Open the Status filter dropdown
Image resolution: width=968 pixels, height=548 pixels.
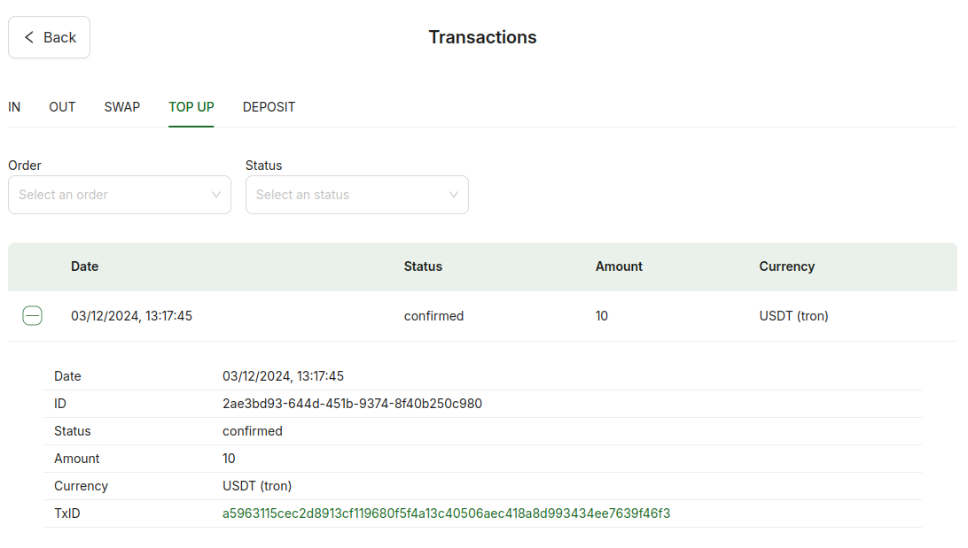tap(357, 195)
